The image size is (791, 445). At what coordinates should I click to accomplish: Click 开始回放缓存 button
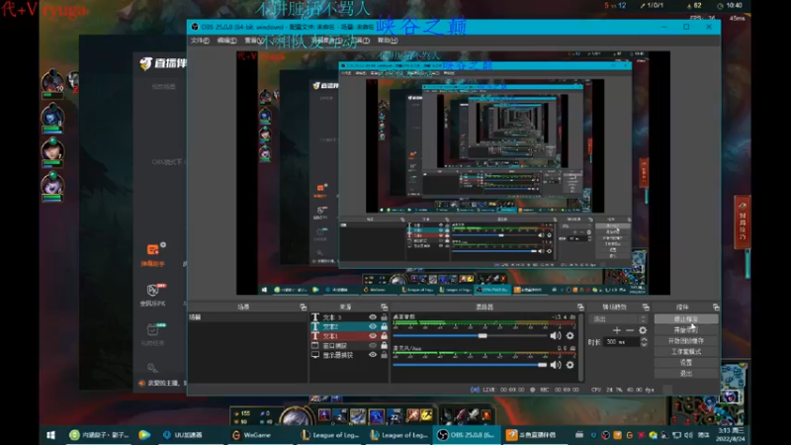pyautogui.click(x=685, y=341)
